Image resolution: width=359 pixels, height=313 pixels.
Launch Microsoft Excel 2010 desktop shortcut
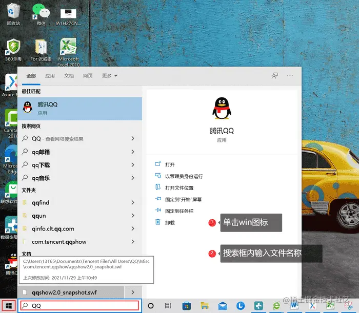[68, 52]
